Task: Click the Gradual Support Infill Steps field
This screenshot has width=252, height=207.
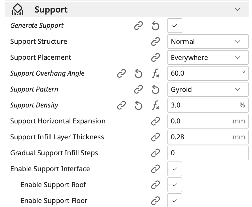Action: (x=208, y=153)
